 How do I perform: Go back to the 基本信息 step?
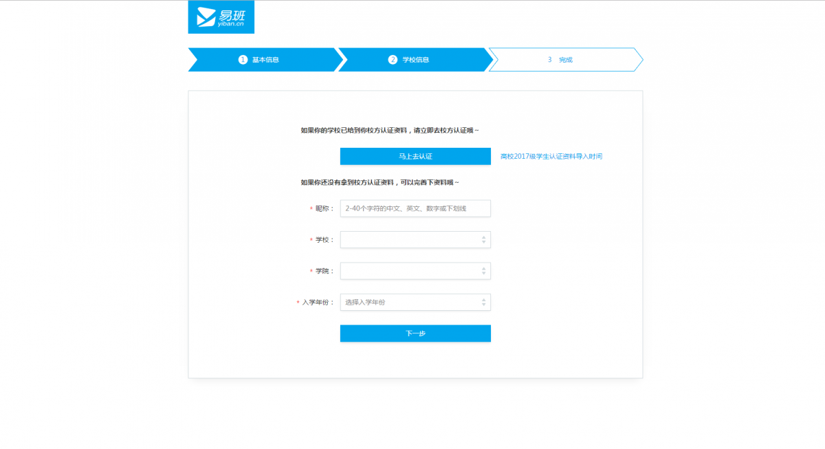point(265,60)
